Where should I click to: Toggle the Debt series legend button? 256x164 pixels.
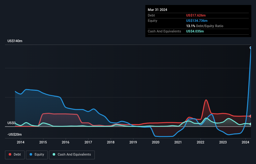point(15,155)
